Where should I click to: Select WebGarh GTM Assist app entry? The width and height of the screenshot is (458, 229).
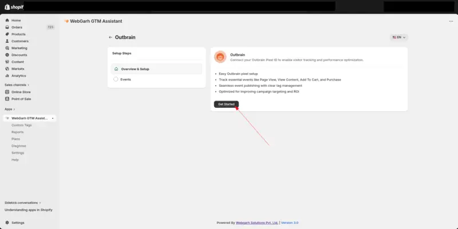tap(30, 118)
